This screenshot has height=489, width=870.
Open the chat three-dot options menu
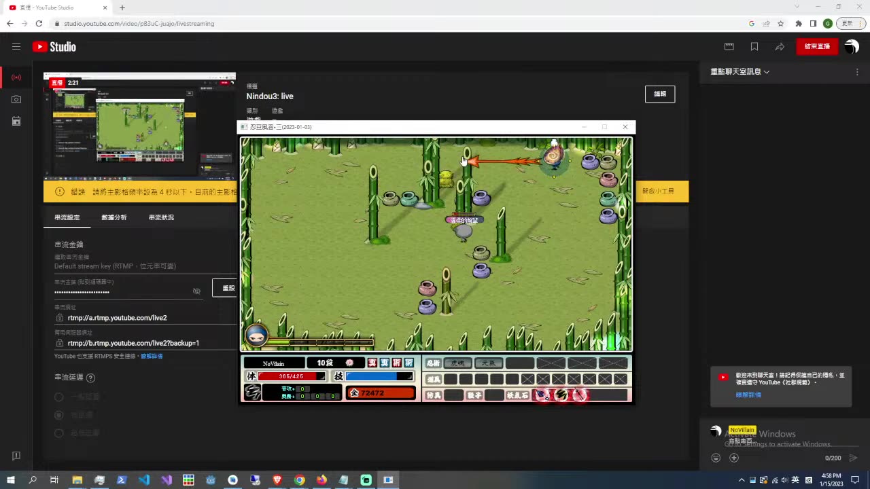(x=857, y=72)
